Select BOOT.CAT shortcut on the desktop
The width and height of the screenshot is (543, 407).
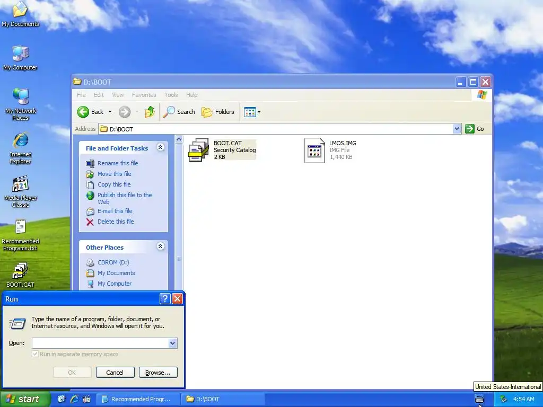tap(21, 276)
